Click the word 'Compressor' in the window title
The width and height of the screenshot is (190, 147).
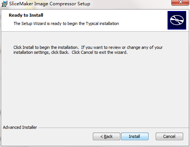(63, 4)
